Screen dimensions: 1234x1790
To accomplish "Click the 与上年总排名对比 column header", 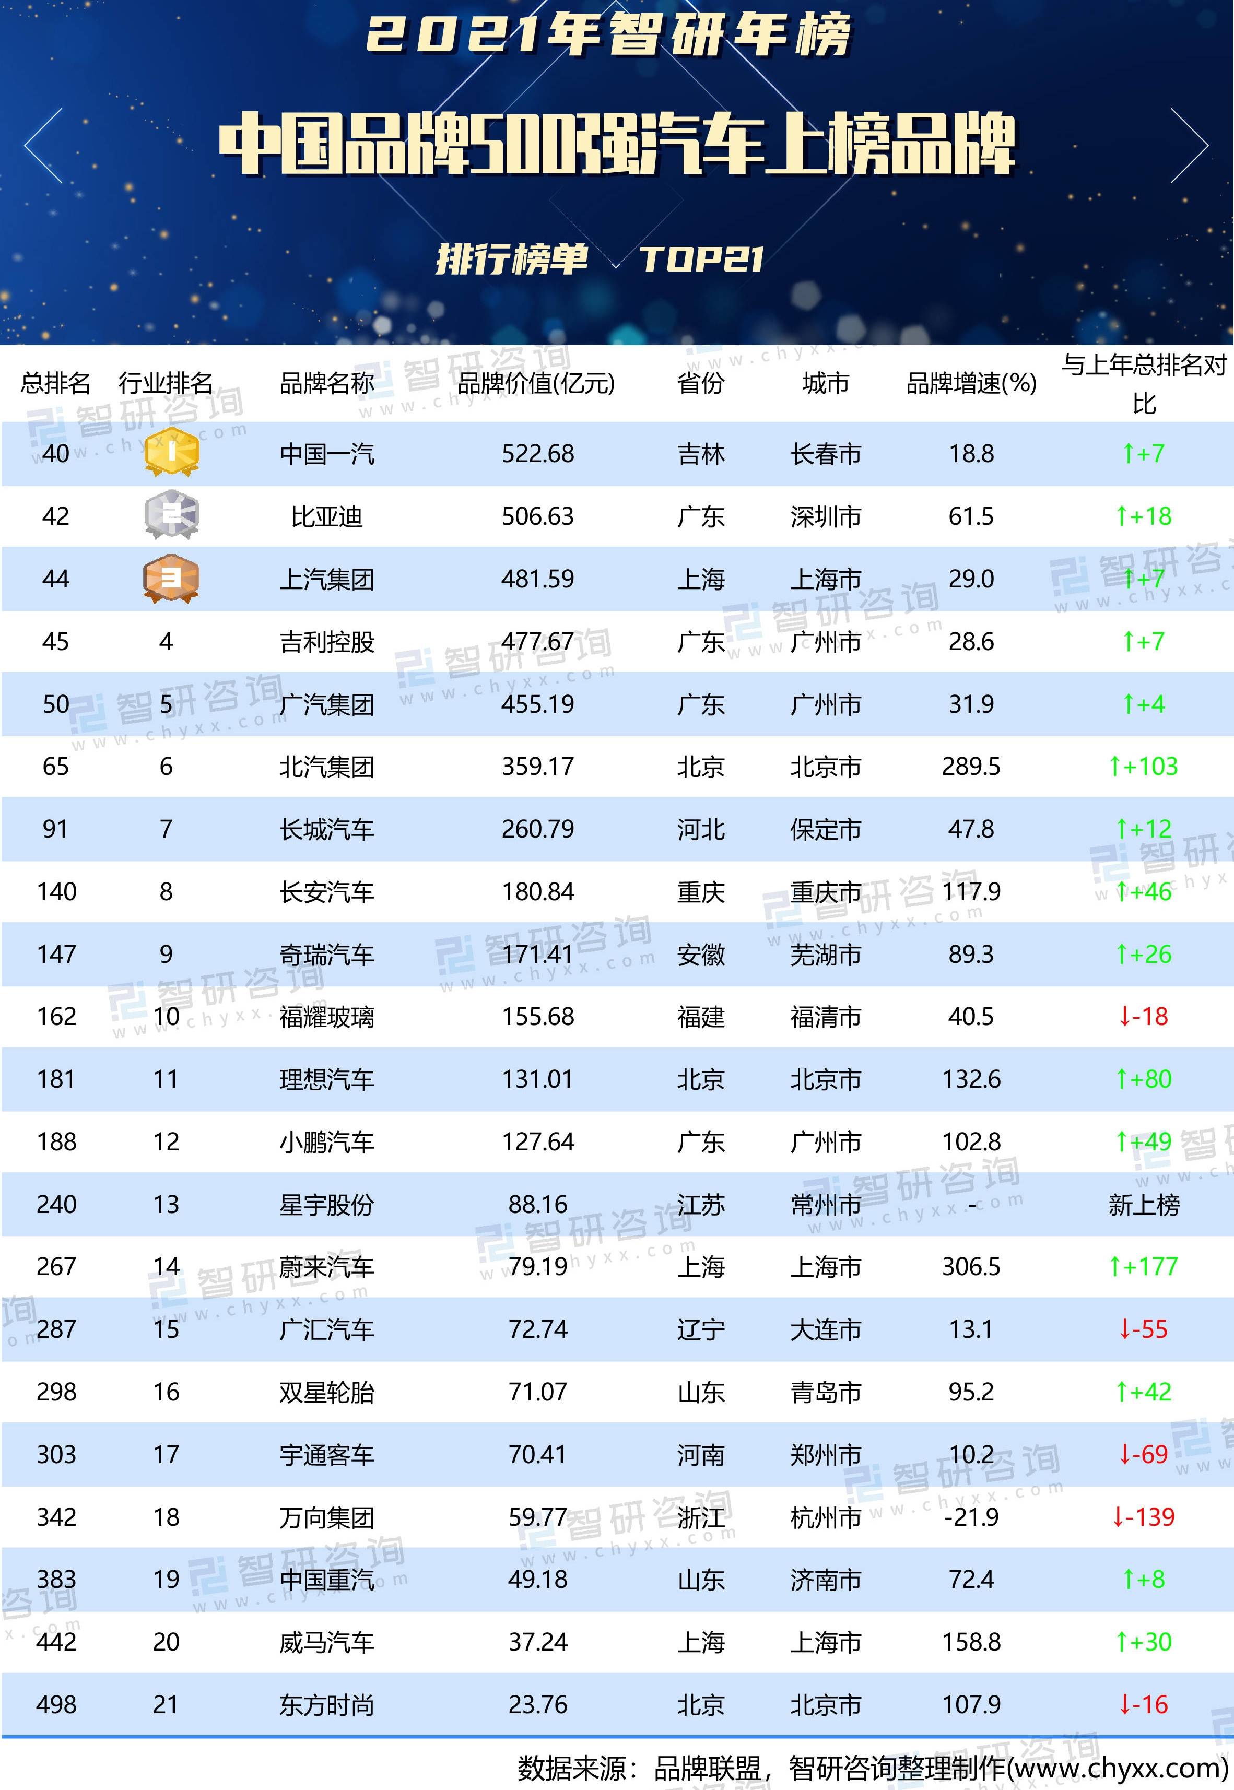I will [1144, 383].
